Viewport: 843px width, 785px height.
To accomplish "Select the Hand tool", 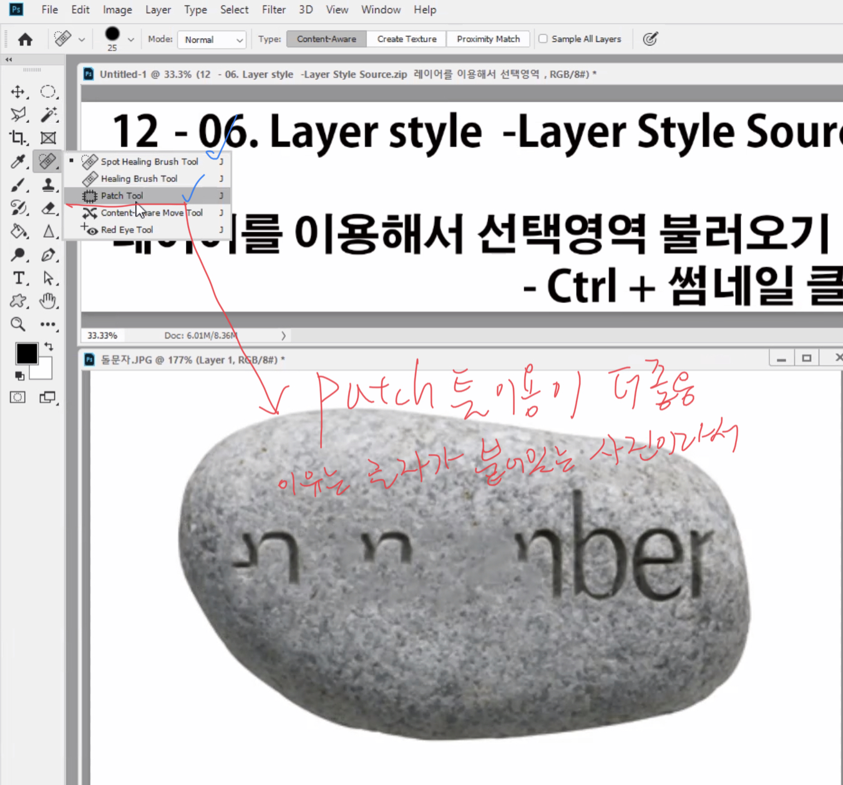I will point(48,301).
